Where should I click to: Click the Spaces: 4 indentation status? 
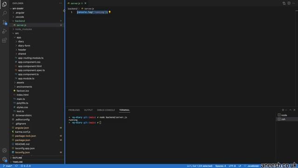(x=220, y=166)
